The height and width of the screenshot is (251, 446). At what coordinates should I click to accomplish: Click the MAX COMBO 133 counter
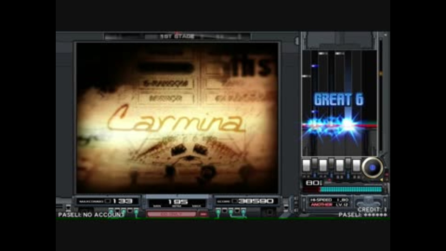coord(107,201)
